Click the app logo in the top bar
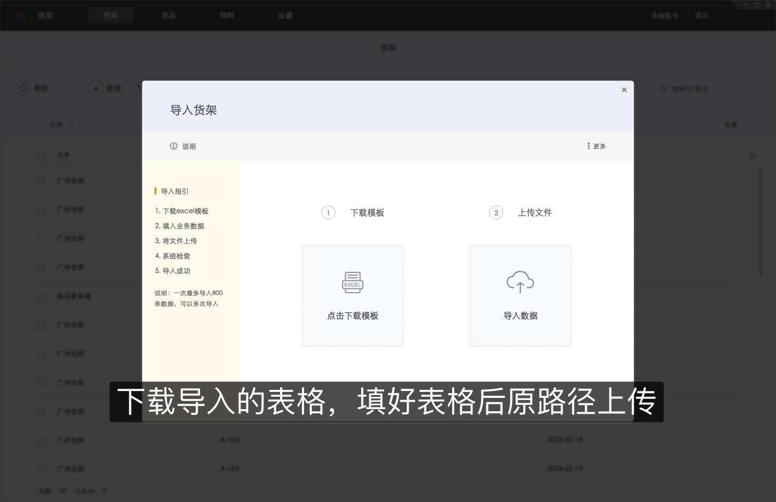This screenshot has height=502, width=776. (21, 15)
